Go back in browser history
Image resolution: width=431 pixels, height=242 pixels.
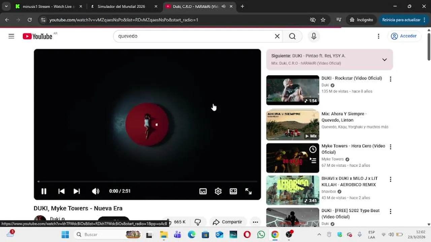point(7,20)
